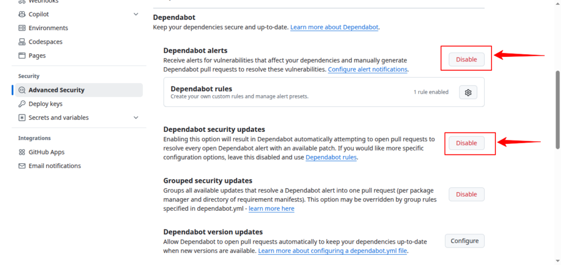Open 'Configure alert notifications' link
This screenshot has width=561, height=265.
[368, 70]
